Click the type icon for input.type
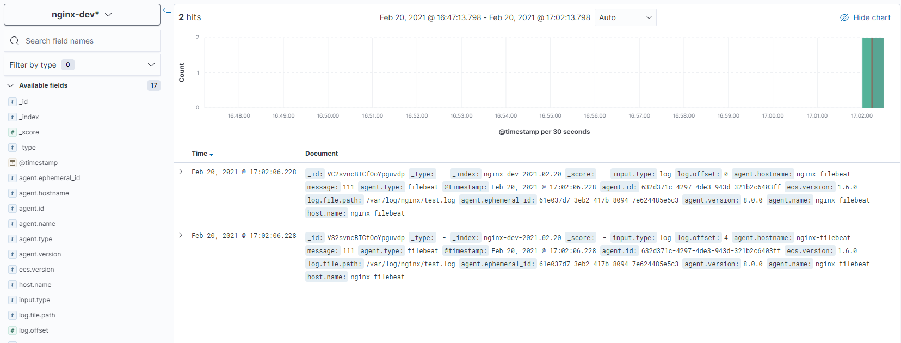The height and width of the screenshot is (343, 901). 13,300
